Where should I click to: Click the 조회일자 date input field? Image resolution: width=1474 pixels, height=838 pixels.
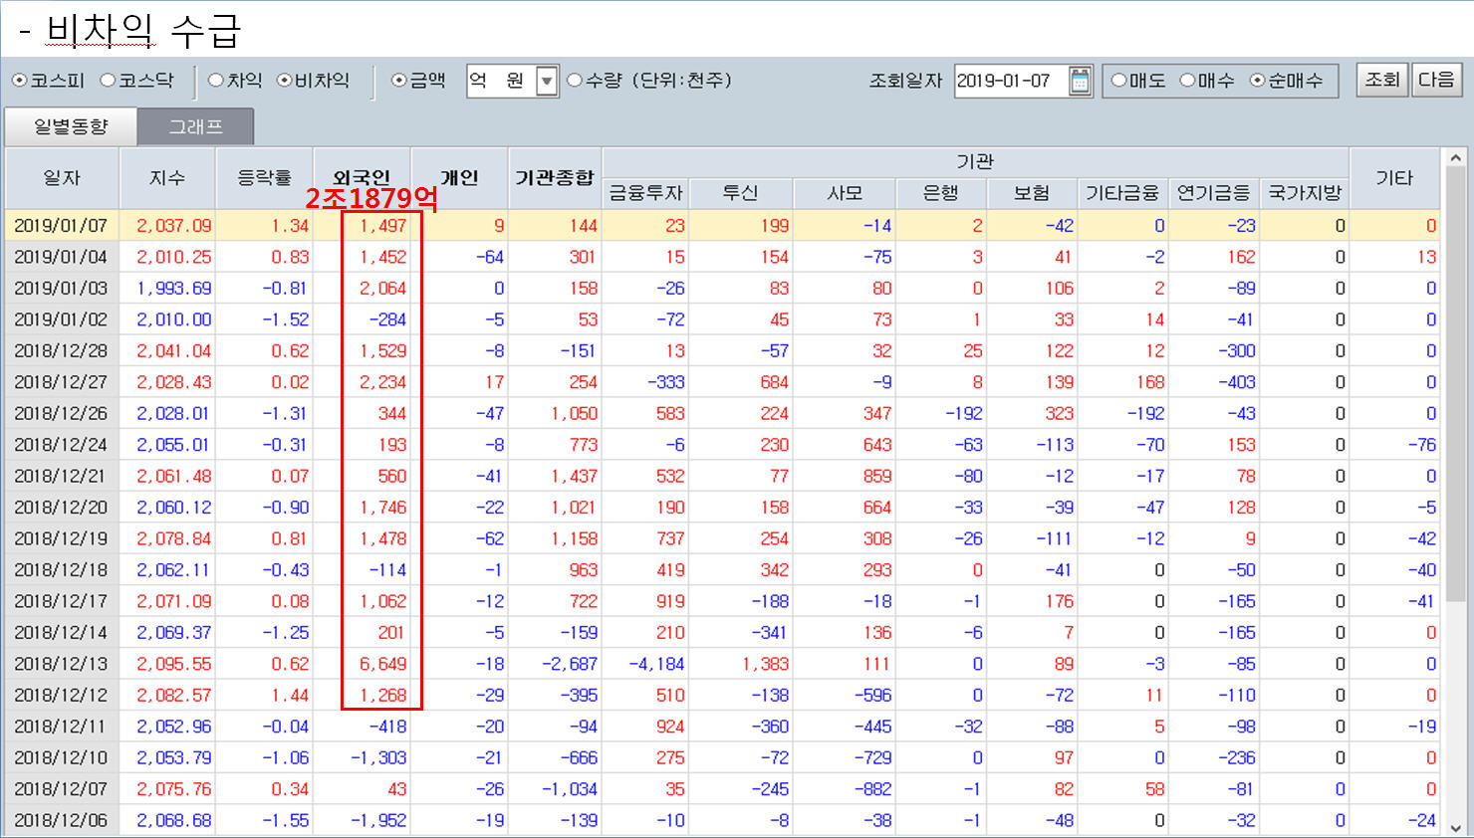tap(1008, 81)
